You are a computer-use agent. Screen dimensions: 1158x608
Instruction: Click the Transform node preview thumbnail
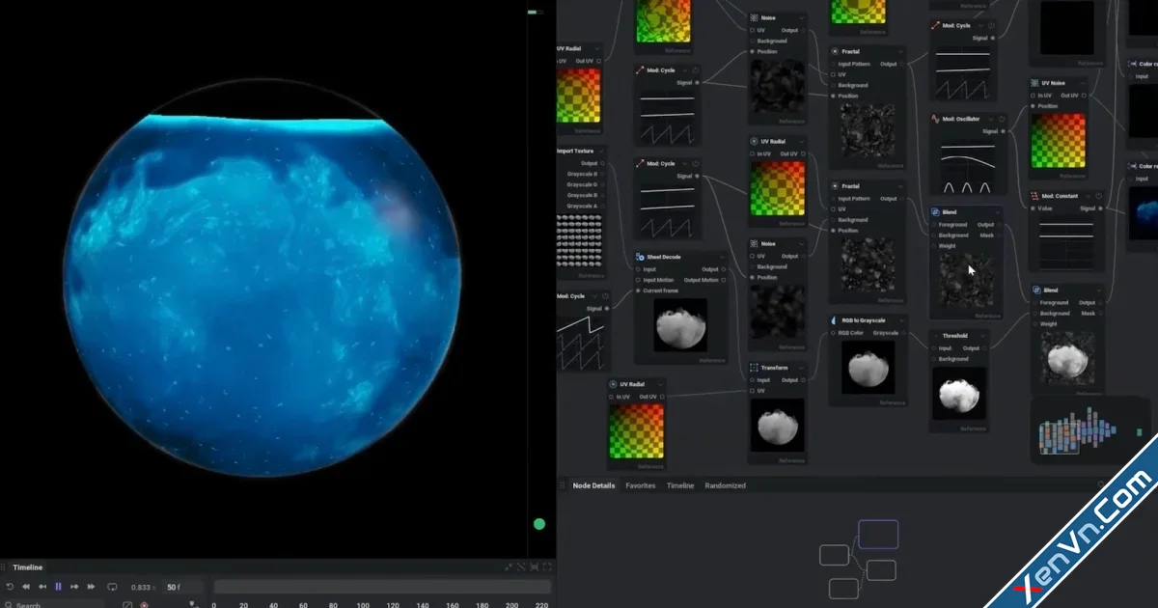(x=777, y=425)
